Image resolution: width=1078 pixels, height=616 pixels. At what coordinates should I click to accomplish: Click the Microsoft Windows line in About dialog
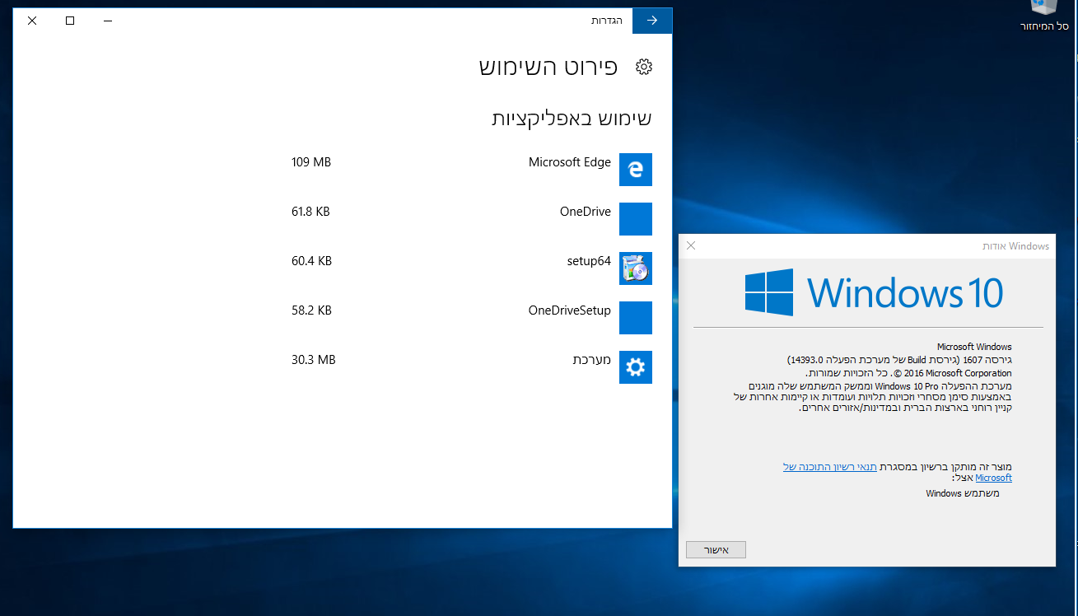(974, 347)
